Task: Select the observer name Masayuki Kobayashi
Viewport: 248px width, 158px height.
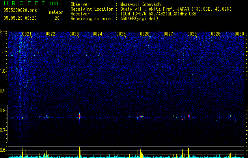Action: coord(142,4)
